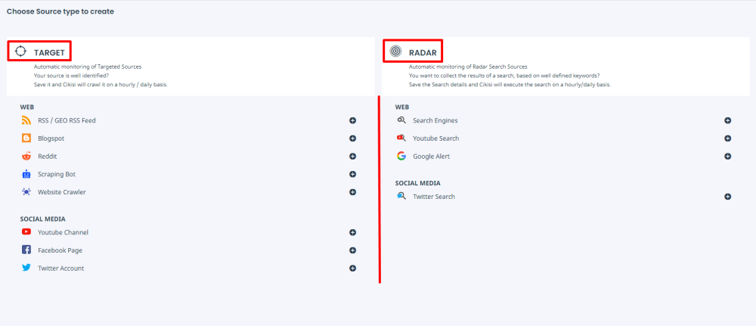Image resolution: width=756 pixels, height=326 pixels.
Task: Add a new Facebook Page source
Action: tap(352, 250)
